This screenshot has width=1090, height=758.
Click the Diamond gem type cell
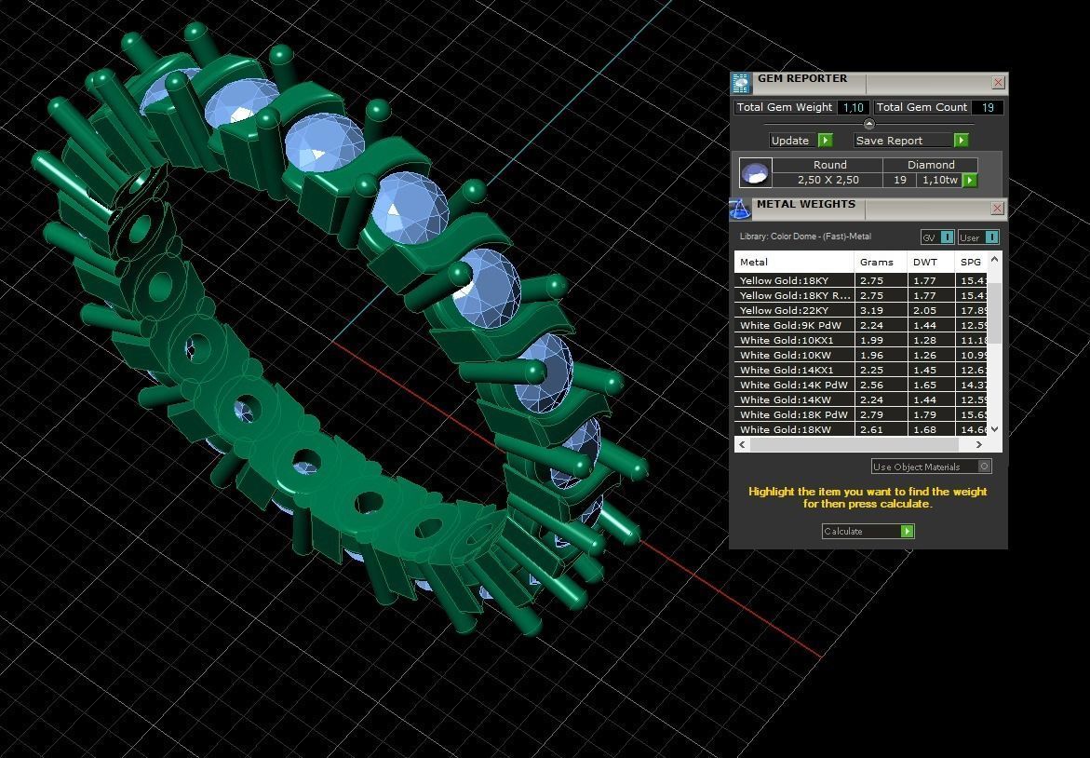coord(931,165)
